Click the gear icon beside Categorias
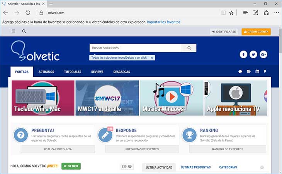The height and width of the screenshot is (174, 282). click(x=262, y=167)
